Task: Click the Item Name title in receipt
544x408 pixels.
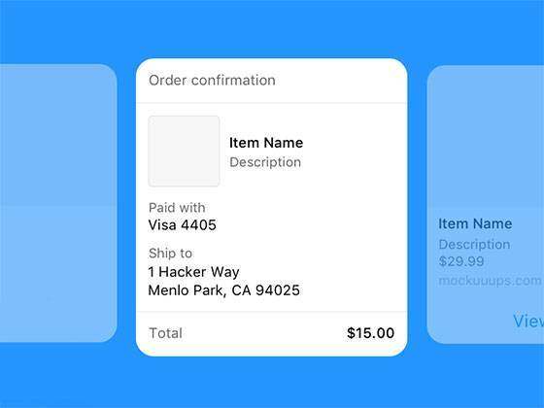Action: [266, 143]
